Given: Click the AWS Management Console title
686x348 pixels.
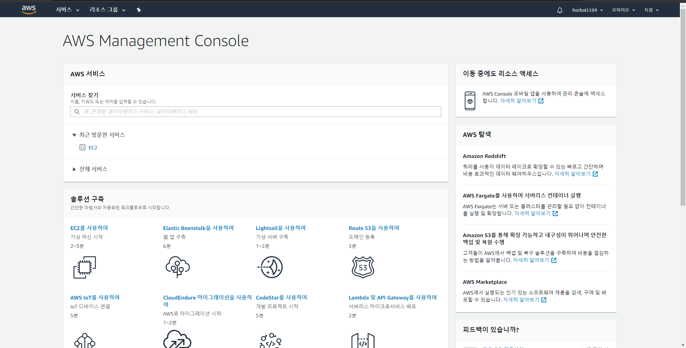Looking at the screenshot, I should pos(156,41).
